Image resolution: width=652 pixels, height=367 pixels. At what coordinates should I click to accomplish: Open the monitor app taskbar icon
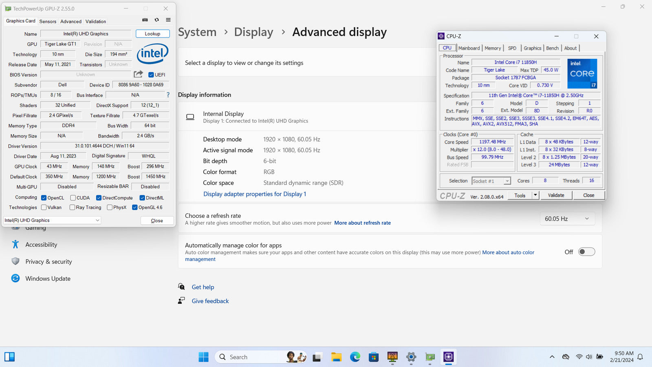392,357
